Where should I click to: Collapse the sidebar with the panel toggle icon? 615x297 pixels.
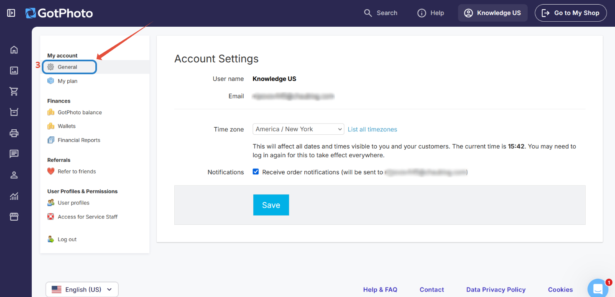11,13
